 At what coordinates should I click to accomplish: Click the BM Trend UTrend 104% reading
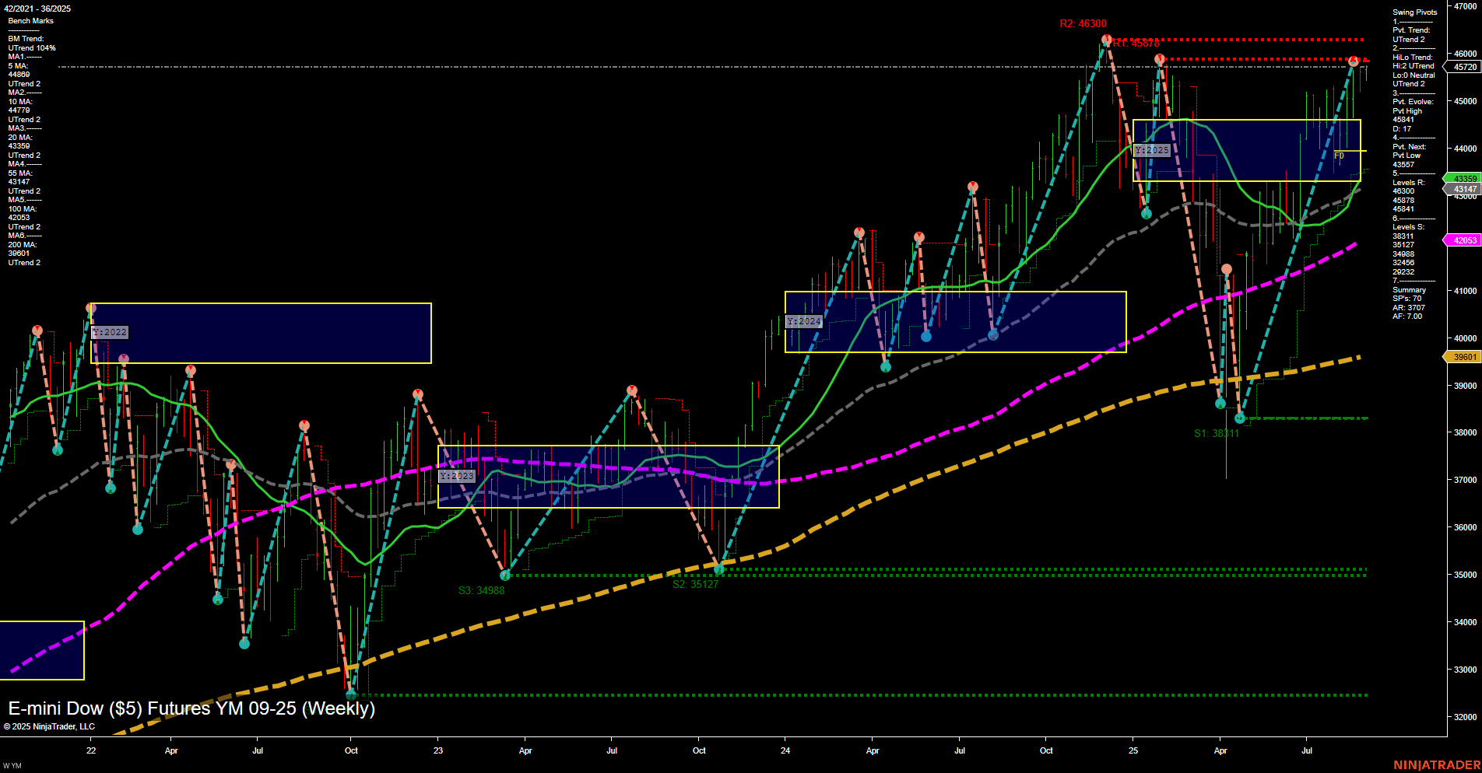(32, 44)
